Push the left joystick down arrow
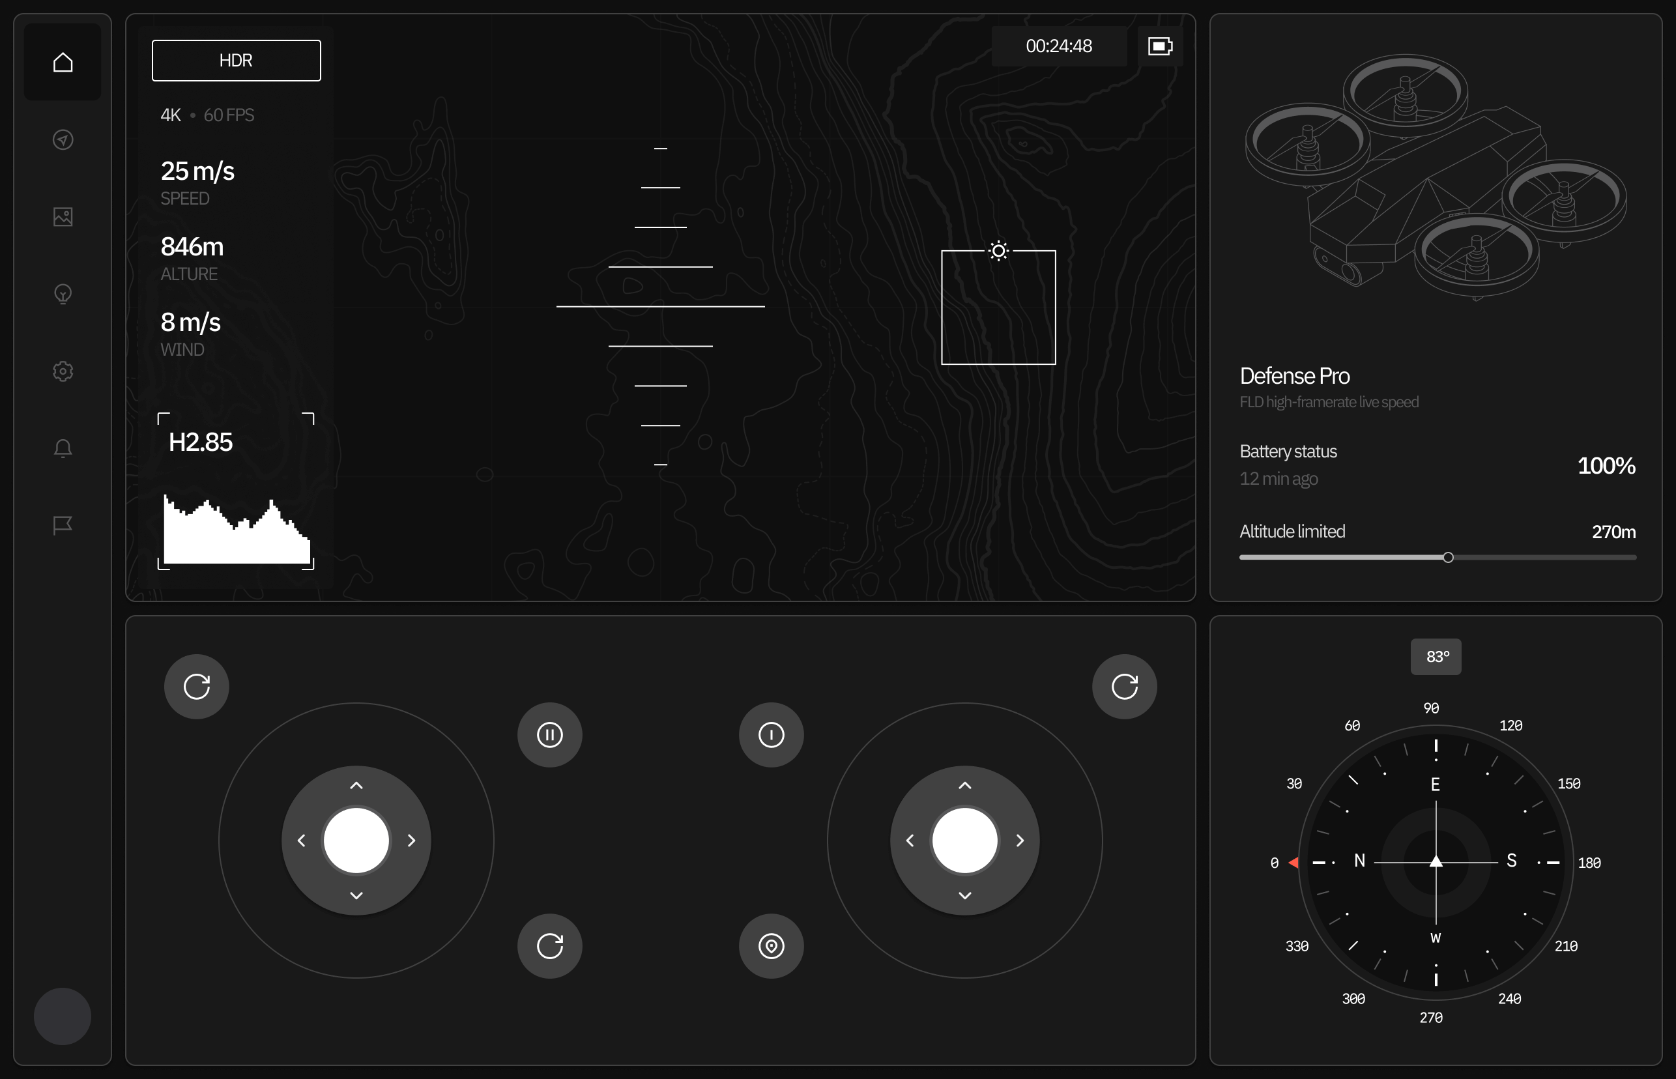The image size is (1676, 1079). pos(356,895)
